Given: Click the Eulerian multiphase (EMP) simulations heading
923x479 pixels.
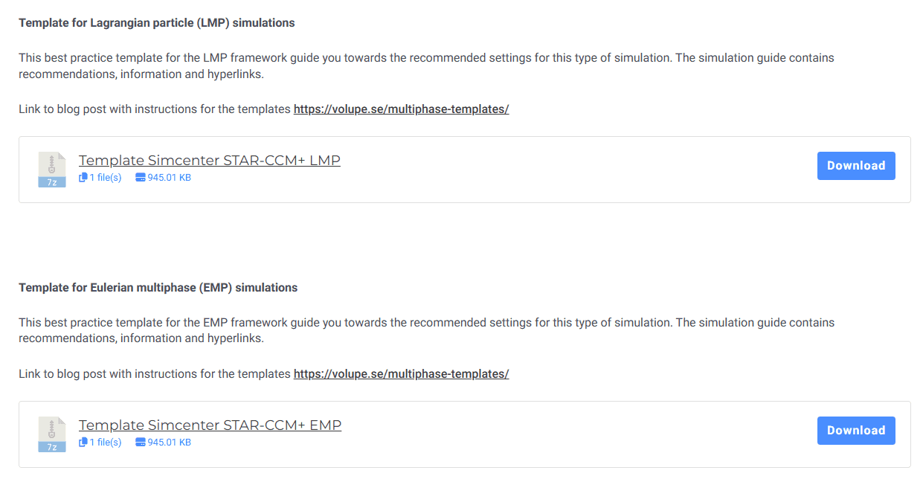Looking at the screenshot, I should (158, 288).
